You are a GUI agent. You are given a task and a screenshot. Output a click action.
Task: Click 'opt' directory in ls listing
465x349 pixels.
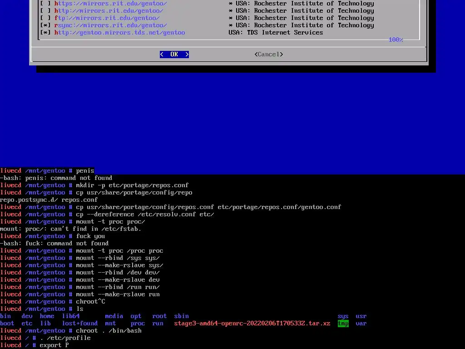click(x=136, y=316)
